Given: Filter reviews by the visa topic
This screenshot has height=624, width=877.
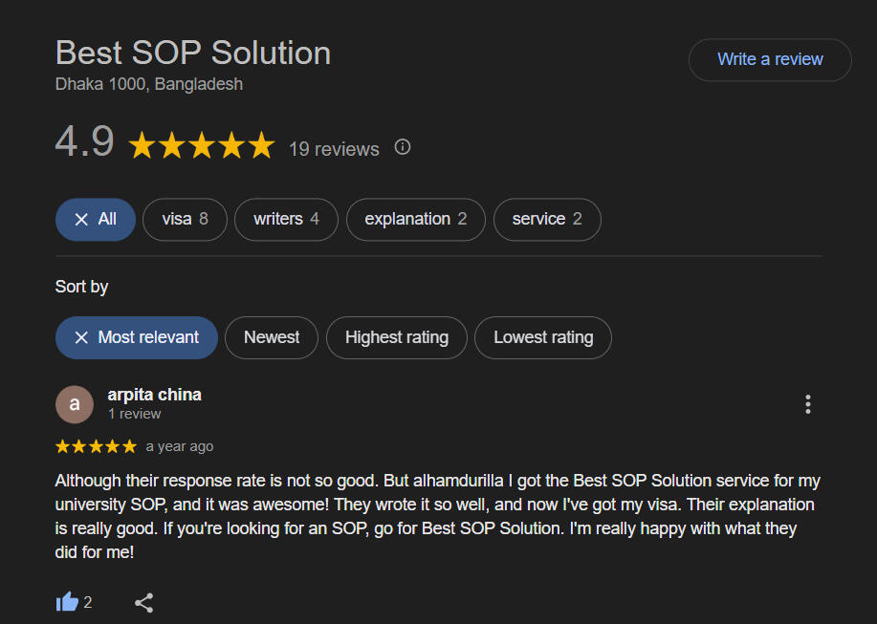Looking at the screenshot, I should pos(185,220).
